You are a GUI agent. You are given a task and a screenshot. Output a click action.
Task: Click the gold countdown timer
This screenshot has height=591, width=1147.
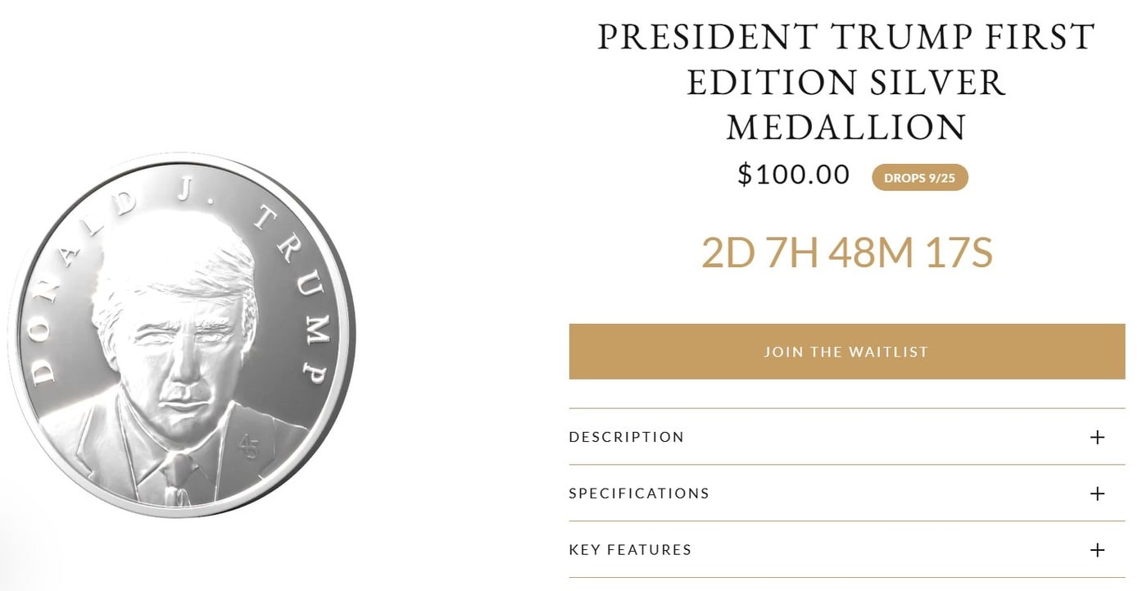[847, 253]
